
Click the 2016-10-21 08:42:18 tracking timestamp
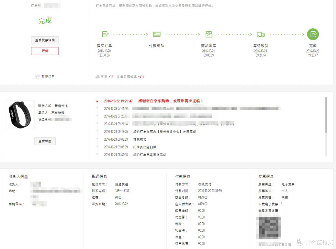116,155
